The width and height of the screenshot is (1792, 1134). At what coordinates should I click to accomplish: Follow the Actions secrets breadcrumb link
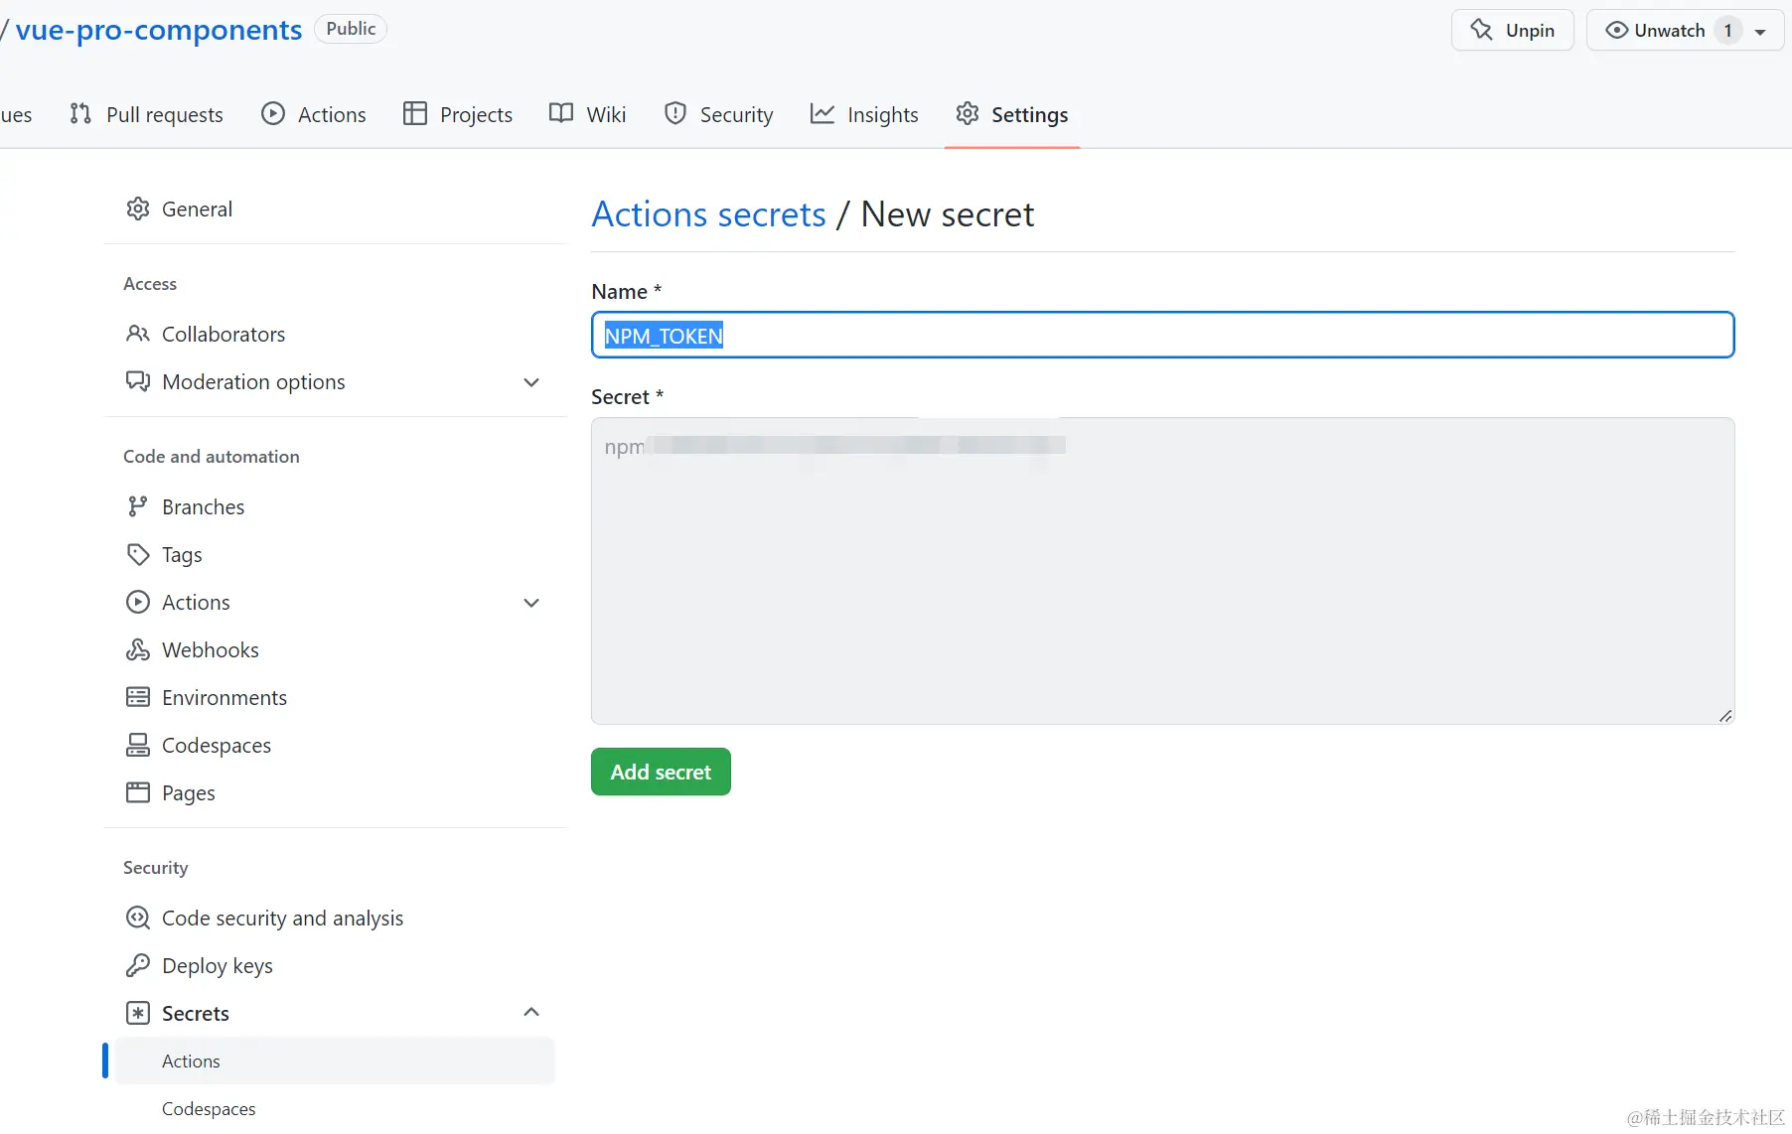pyautogui.click(x=708, y=214)
